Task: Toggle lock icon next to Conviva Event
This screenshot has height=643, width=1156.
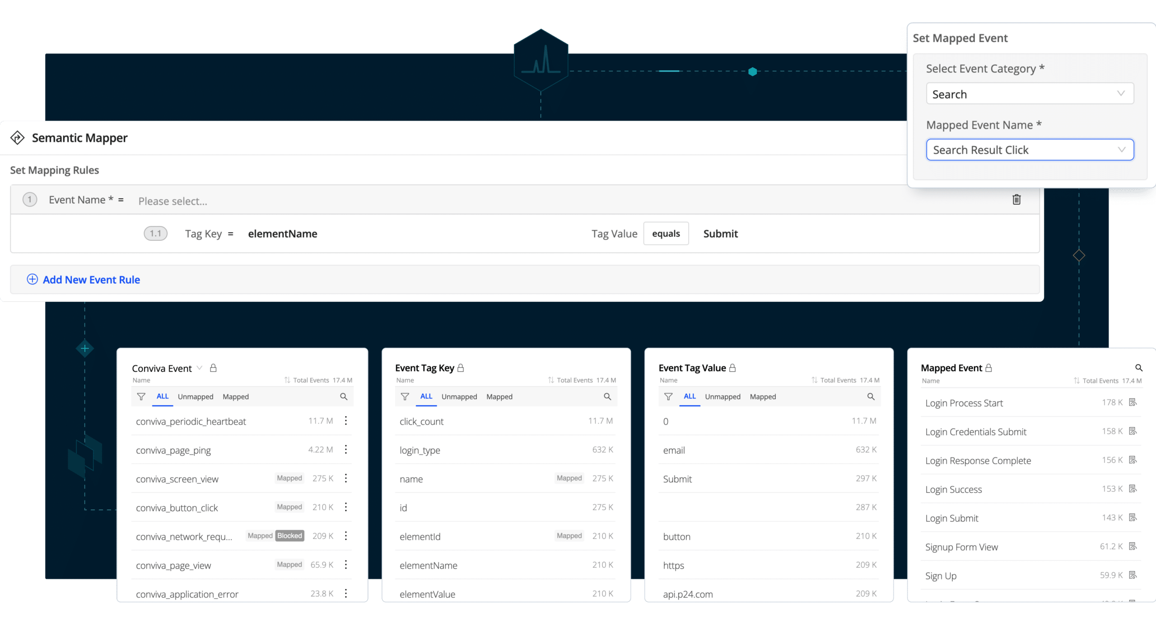Action: 213,368
